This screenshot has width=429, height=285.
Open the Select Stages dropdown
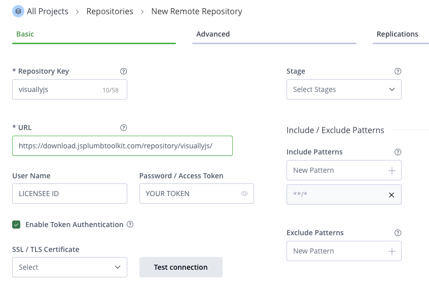344,89
